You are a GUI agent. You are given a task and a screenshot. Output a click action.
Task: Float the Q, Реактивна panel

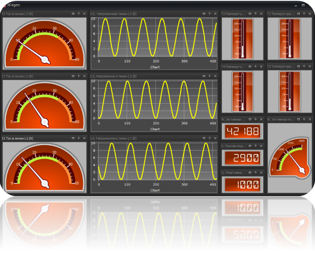tap(250, 172)
